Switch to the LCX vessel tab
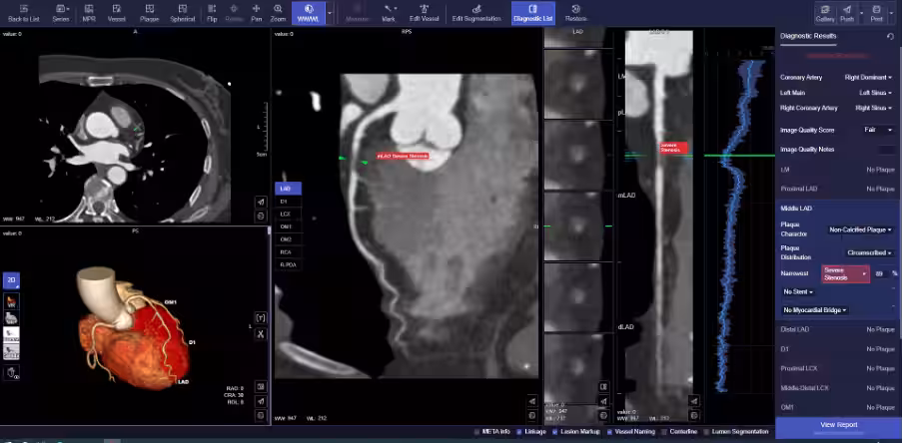Image resolution: width=903 pixels, height=443 pixels. click(x=286, y=214)
